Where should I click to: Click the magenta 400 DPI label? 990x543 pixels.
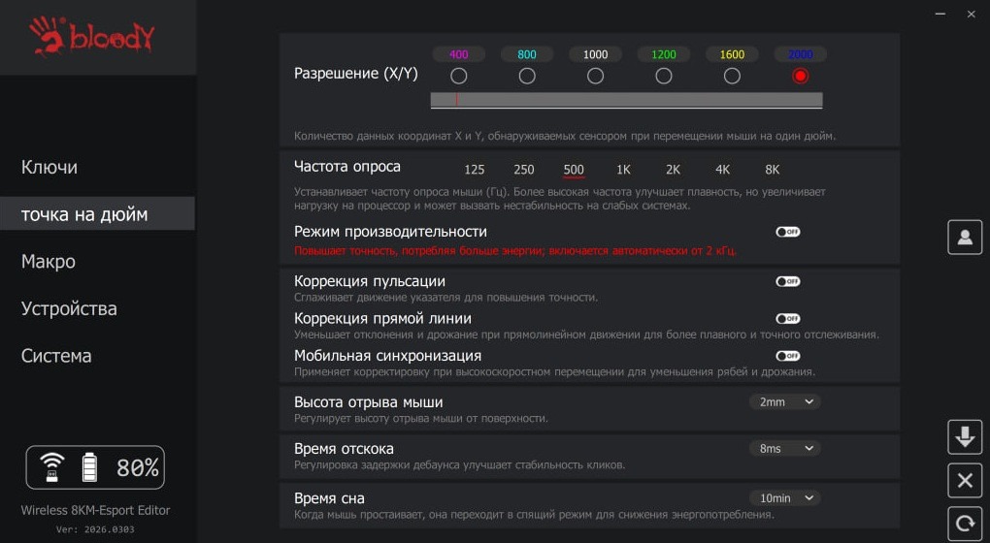(x=459, y=54)
